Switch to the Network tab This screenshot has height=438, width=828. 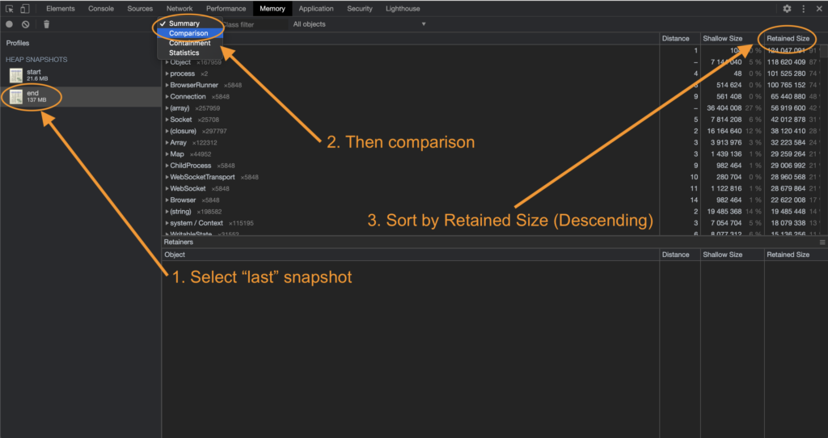[180, 9]
